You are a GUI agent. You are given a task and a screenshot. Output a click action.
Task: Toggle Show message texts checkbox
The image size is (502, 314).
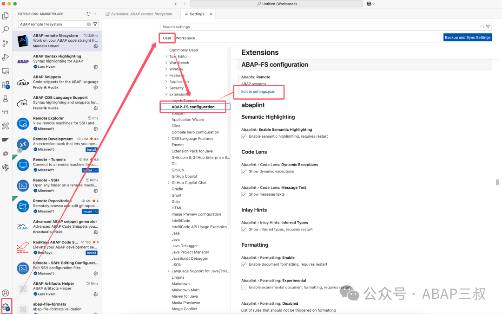click(244, 194)
